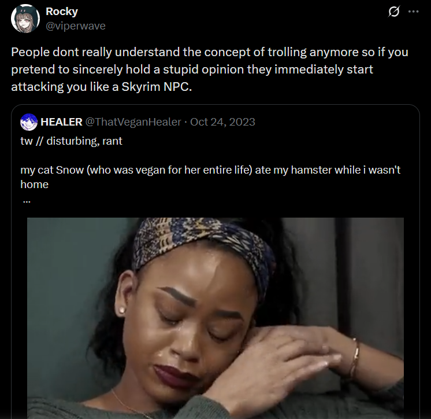The width and height of the screenshot is (431, 419).
Task: Click the words 'Skyrim NPC' in tweet
Action: (x=157, y=87)
